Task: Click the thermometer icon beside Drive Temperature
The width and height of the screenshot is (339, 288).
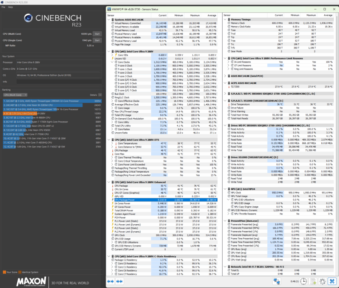Action: (x=229, y=104)
